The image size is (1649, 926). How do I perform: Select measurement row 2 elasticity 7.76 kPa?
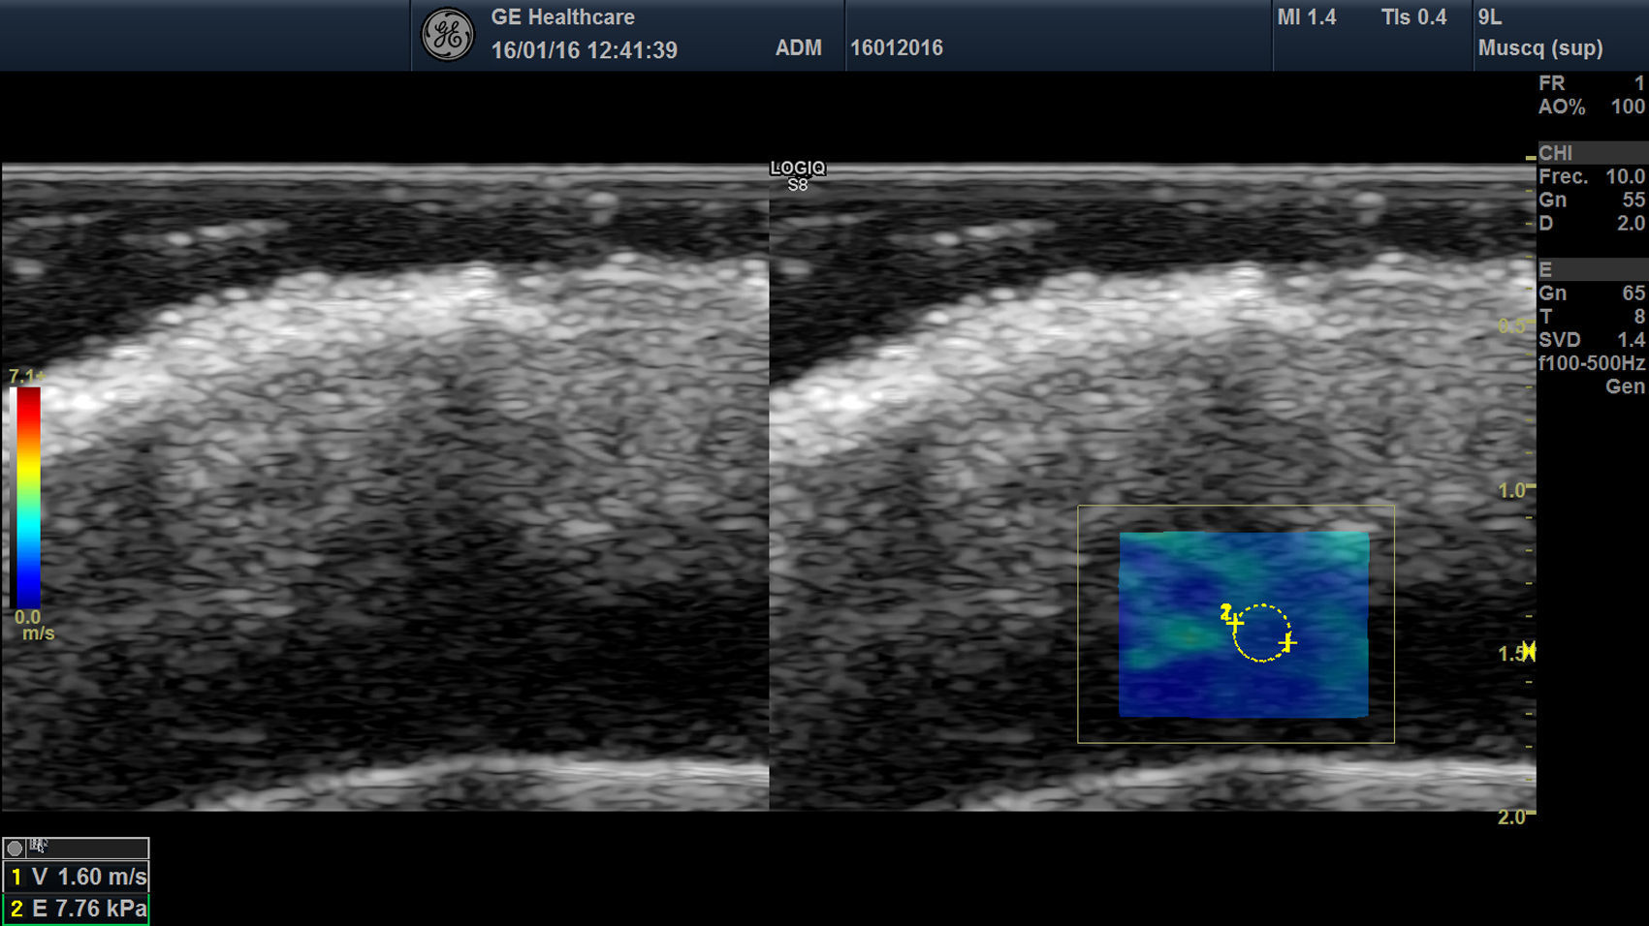tap(76, 909)
